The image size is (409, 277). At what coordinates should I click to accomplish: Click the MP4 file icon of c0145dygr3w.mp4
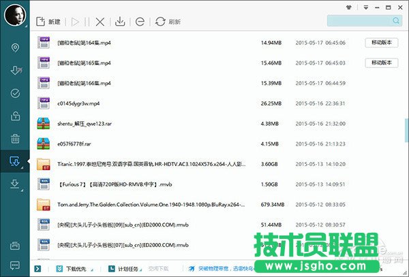(x=44, y=103)
